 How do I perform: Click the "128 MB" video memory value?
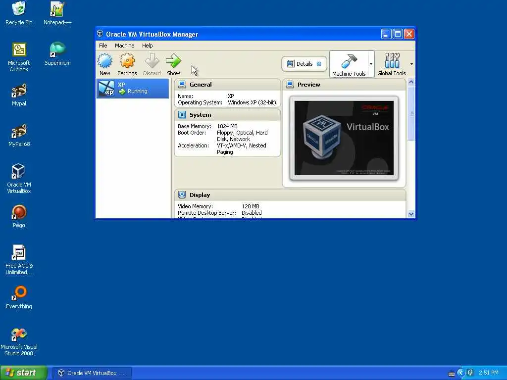[250, 206]
